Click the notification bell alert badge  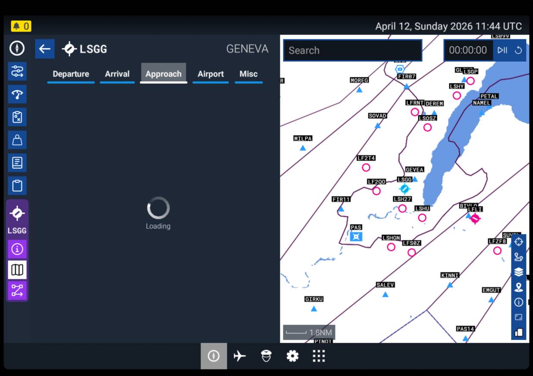tap(21, 26)
